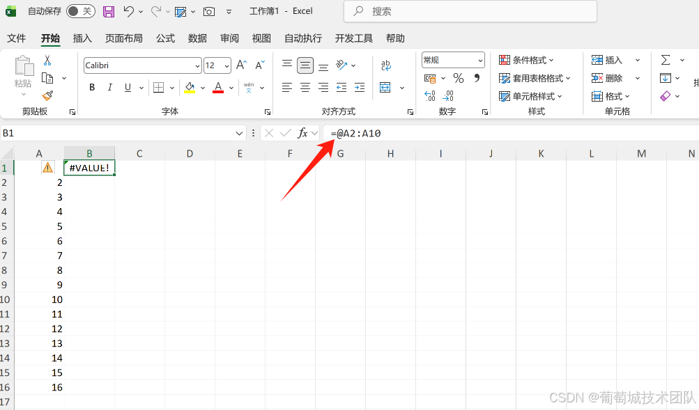Toggle bold formatting
699x410 pixels.
(92, 87)
